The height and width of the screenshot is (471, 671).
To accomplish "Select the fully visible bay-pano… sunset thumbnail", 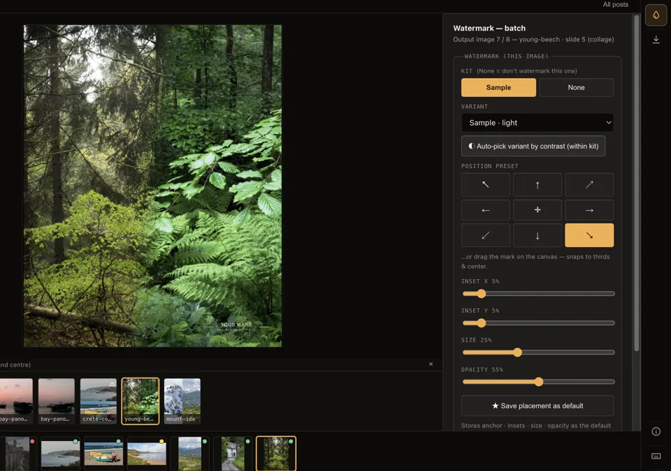I will [x=56, y=401].
